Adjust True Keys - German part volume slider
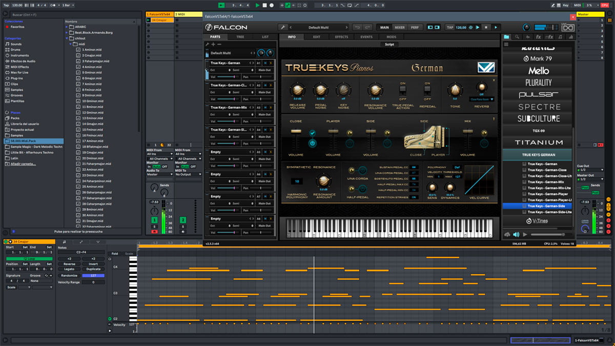615x346 pixels. [228, 76]
